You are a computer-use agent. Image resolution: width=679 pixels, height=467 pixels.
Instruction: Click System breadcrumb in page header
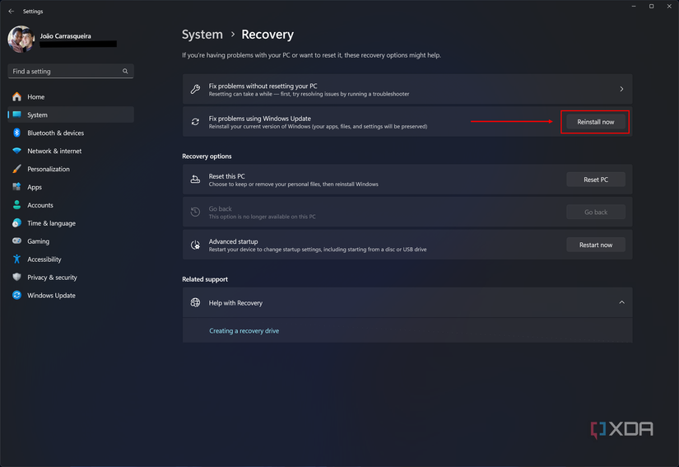[202, 35]
